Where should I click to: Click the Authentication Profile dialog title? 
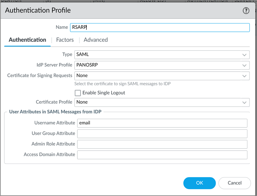tap(38, 10)
